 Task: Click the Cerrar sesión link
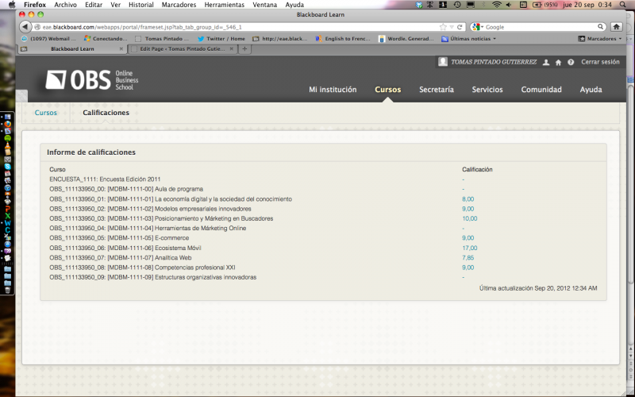pos(600,62)
